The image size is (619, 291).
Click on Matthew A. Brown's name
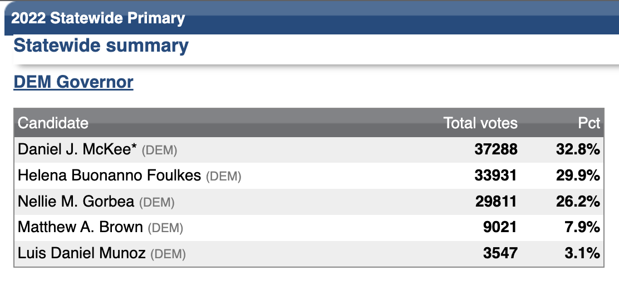pyautogui.click(x=81, y=227)
